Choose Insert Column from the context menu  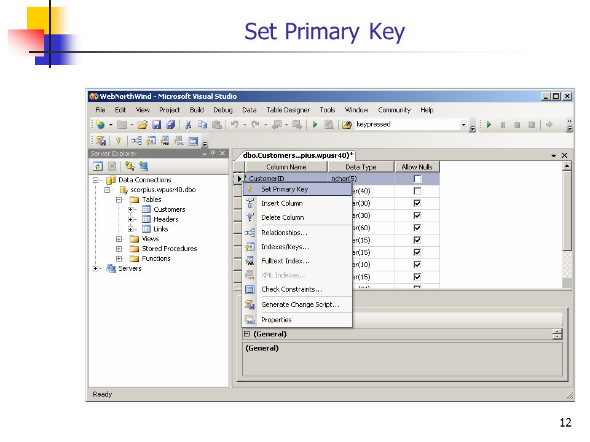(297, 203)
